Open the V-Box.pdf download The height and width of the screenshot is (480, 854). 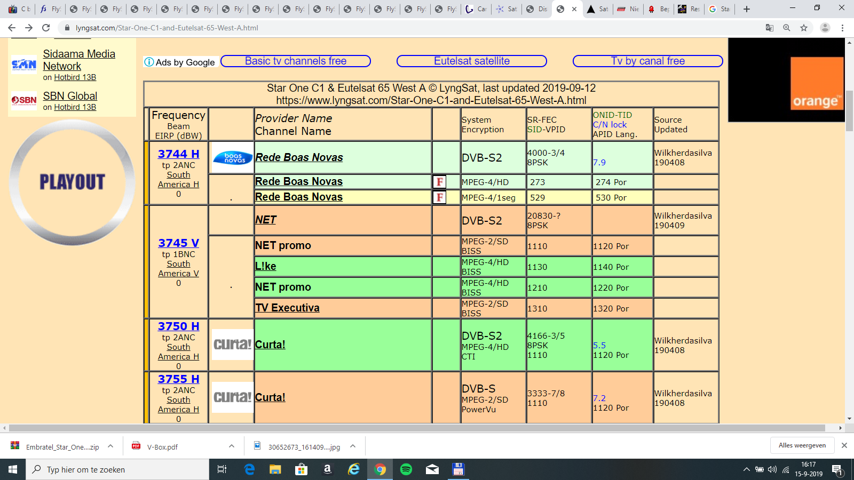(162, 447)
